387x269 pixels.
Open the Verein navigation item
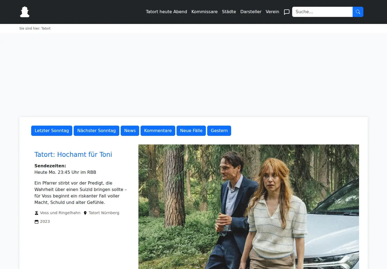272,12
